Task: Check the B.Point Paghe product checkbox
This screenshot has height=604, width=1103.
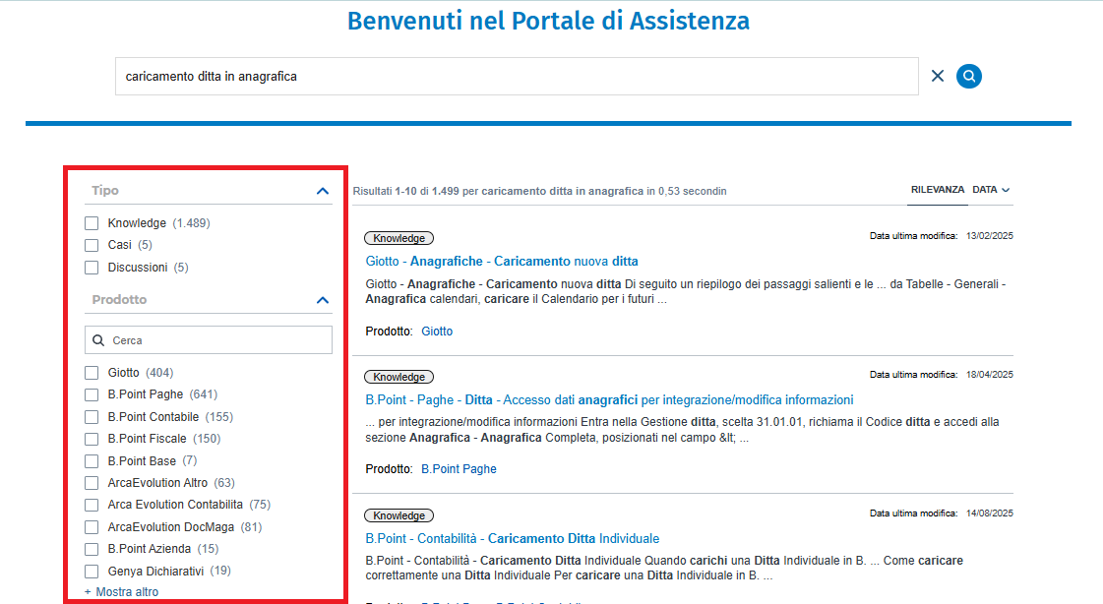Action: [92, 394]
